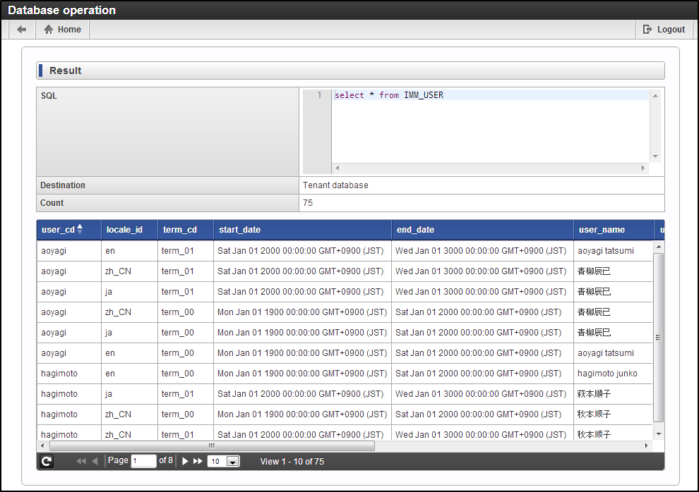699x492 pixels.
Task: Sort by user_cd column header
Action: 69,230
